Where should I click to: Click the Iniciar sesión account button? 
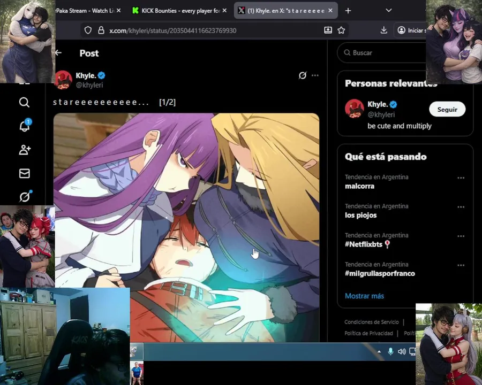click(411, 30)
